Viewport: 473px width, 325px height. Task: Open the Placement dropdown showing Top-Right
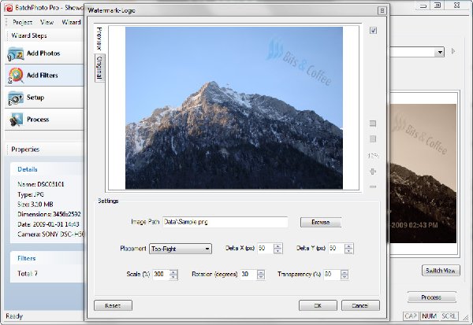point(181,249)
